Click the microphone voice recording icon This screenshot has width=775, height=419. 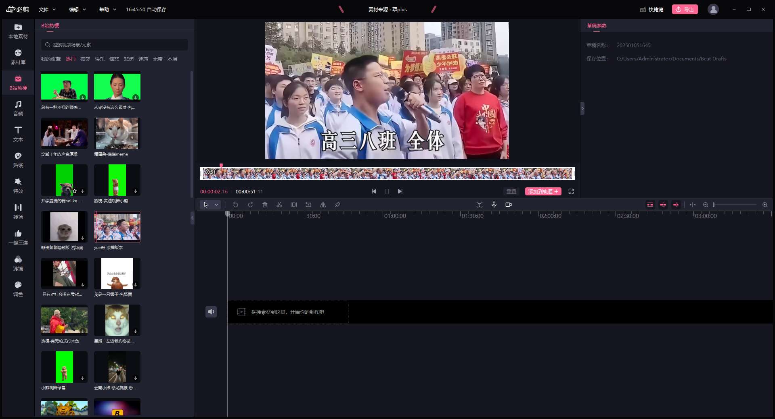click(494, 205)
